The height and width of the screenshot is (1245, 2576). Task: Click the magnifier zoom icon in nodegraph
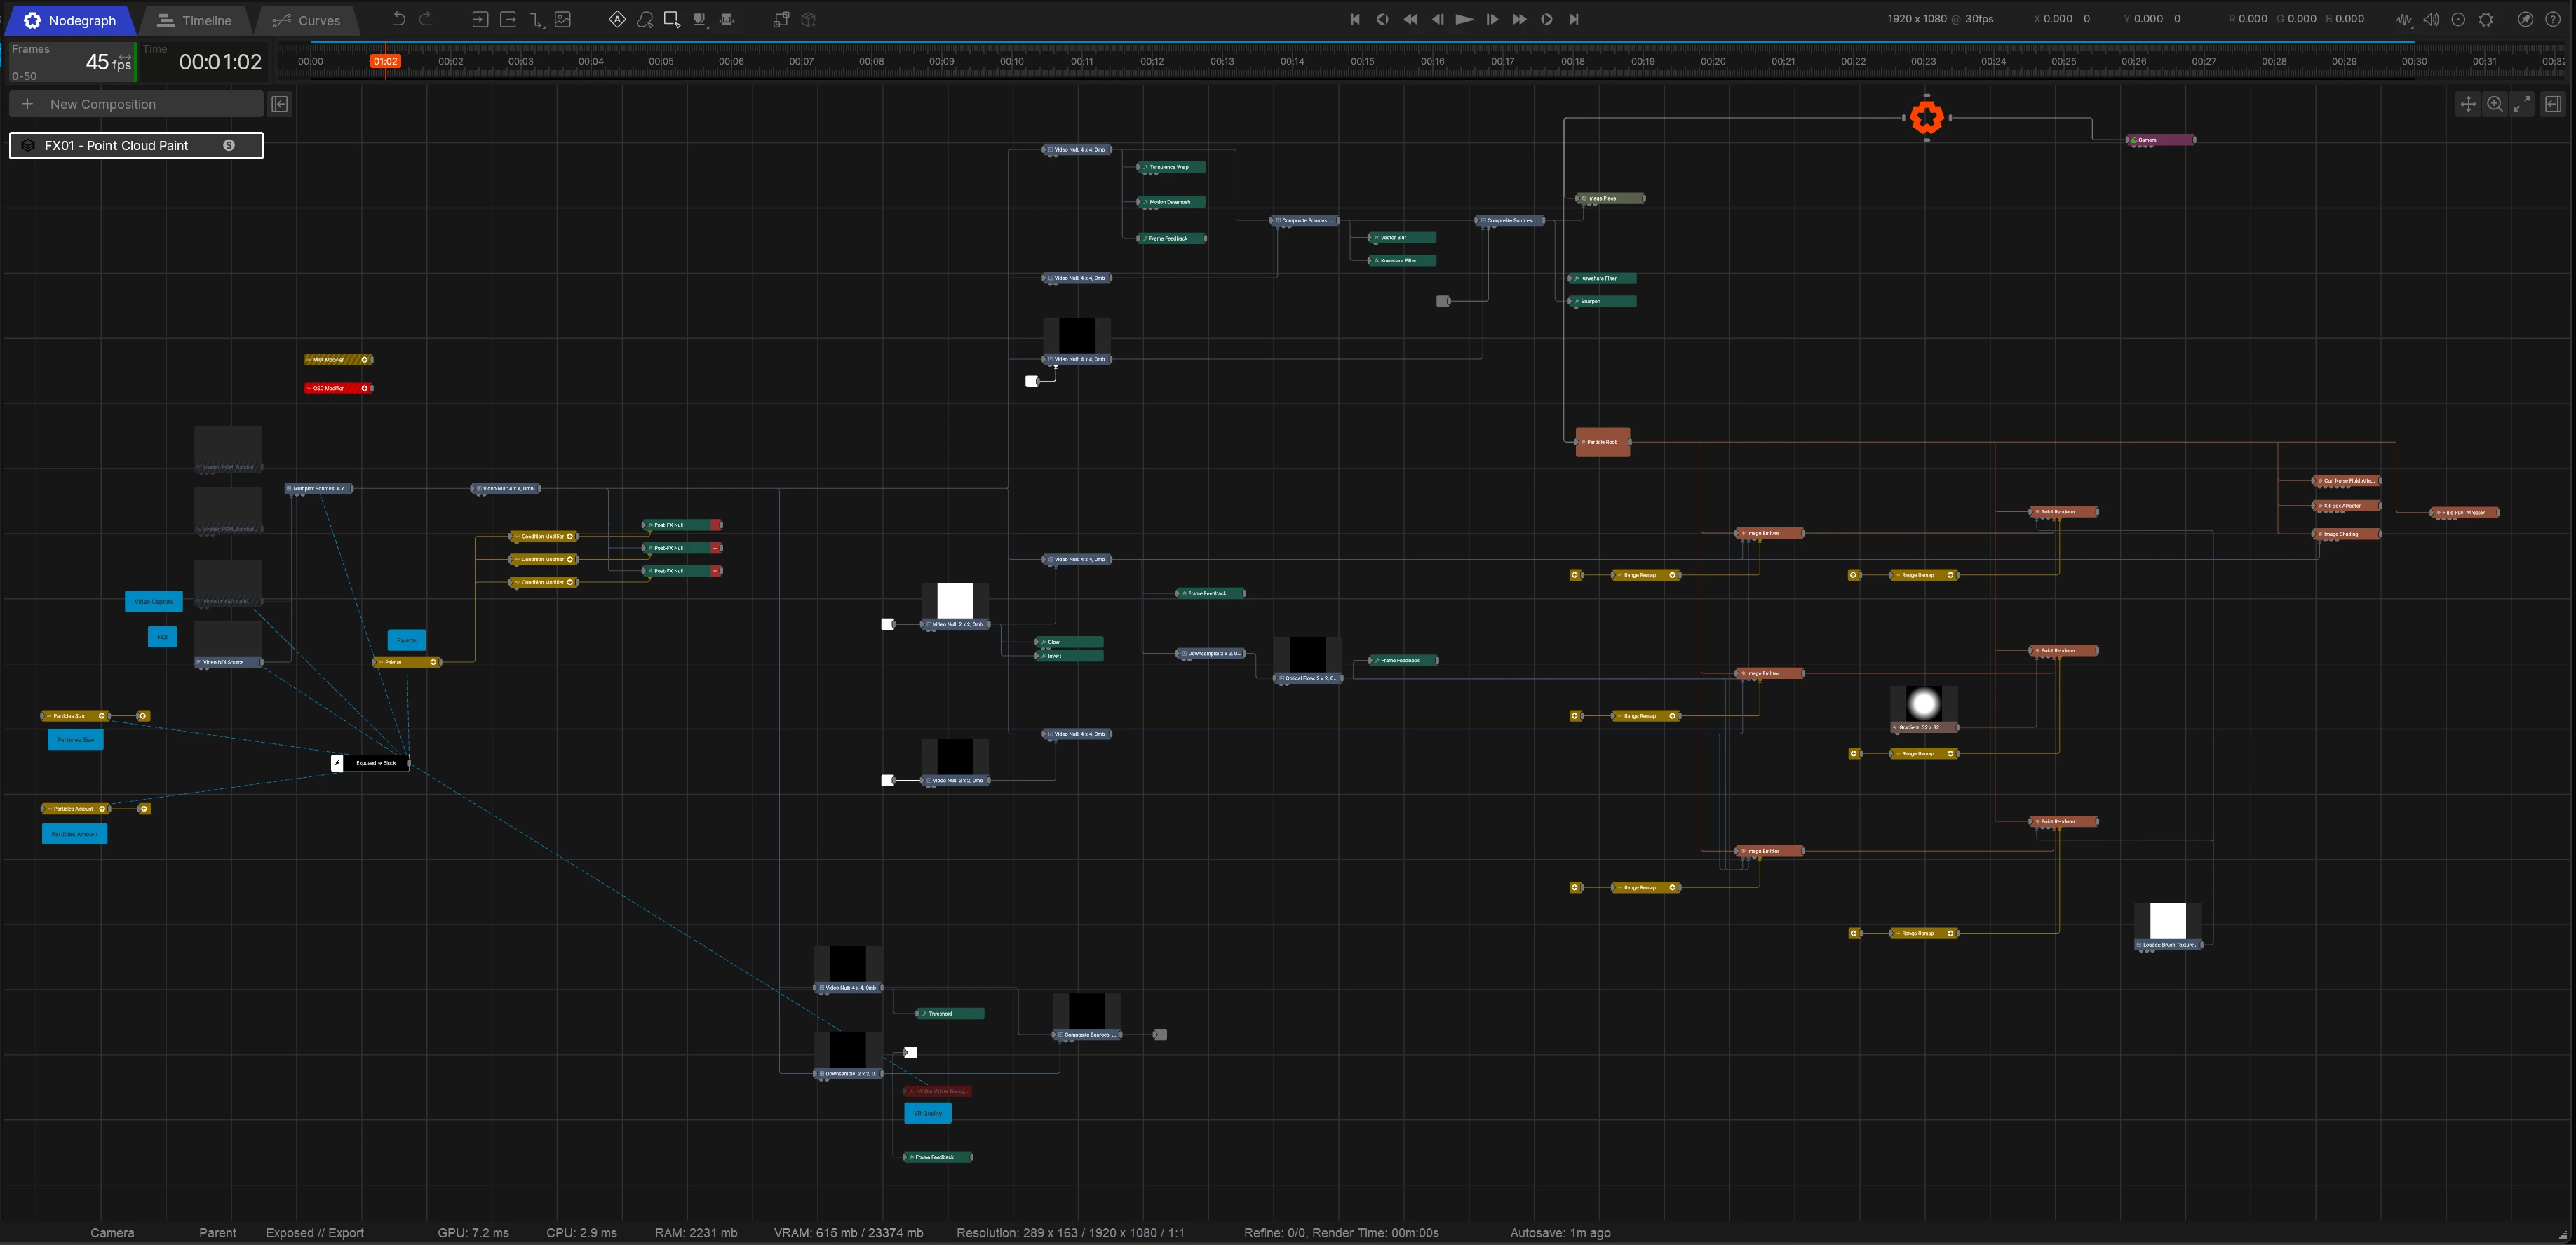pos(2495,104)
